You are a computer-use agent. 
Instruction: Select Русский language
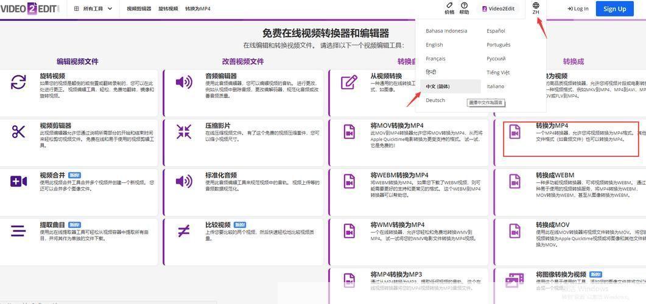(x=496, y=59)
